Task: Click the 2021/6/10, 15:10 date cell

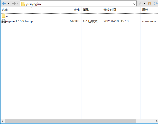Action: (x=116, y=21)
